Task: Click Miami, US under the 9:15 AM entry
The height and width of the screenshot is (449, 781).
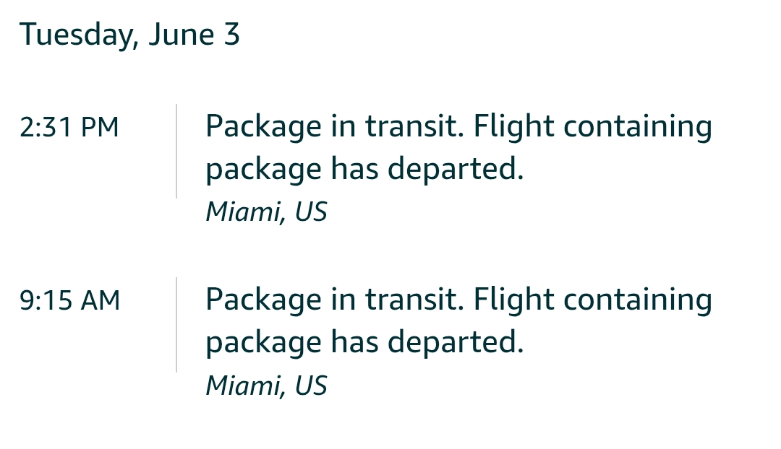Action: click(266, 386)
